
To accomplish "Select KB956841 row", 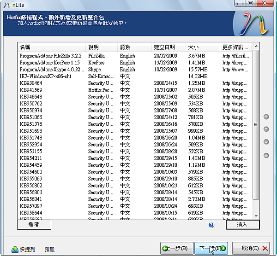I will pyautogui.click(x=135, y=199).
